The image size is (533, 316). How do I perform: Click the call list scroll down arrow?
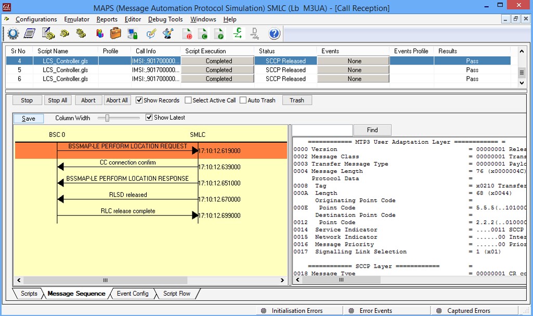[522, 83]
